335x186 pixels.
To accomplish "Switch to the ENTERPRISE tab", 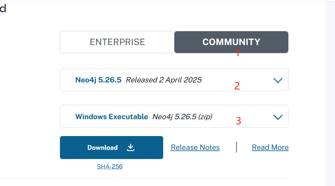I will [117, 42].
